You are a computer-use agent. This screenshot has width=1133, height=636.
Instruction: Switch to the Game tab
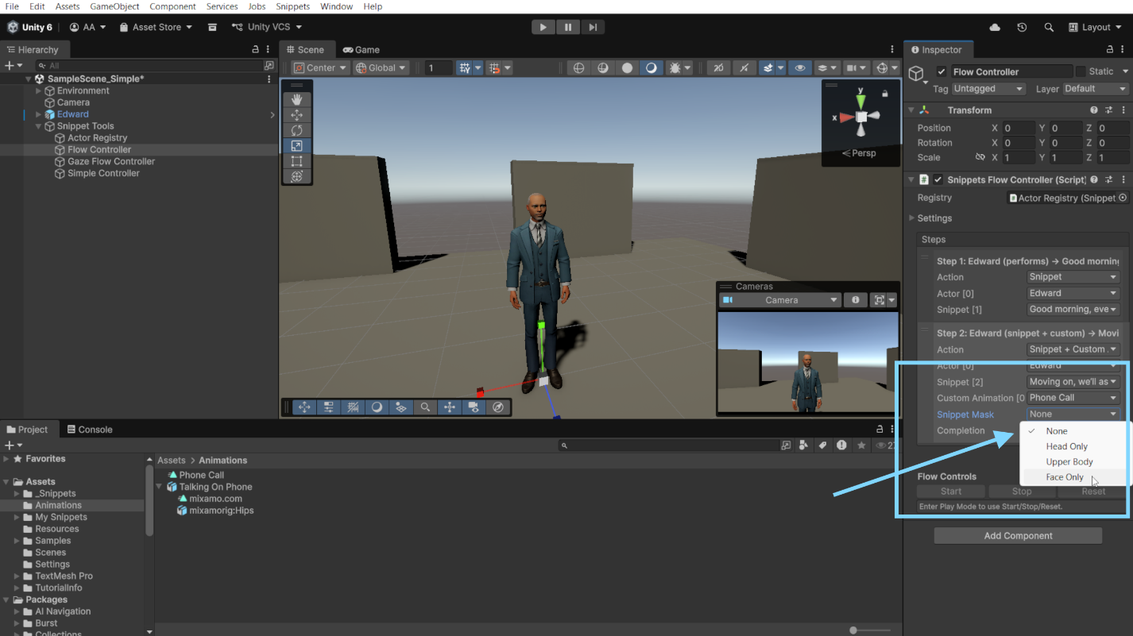361,49
